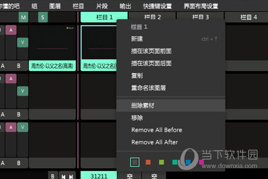
Task: Open the 组 menu
Action: pos(34,6)
